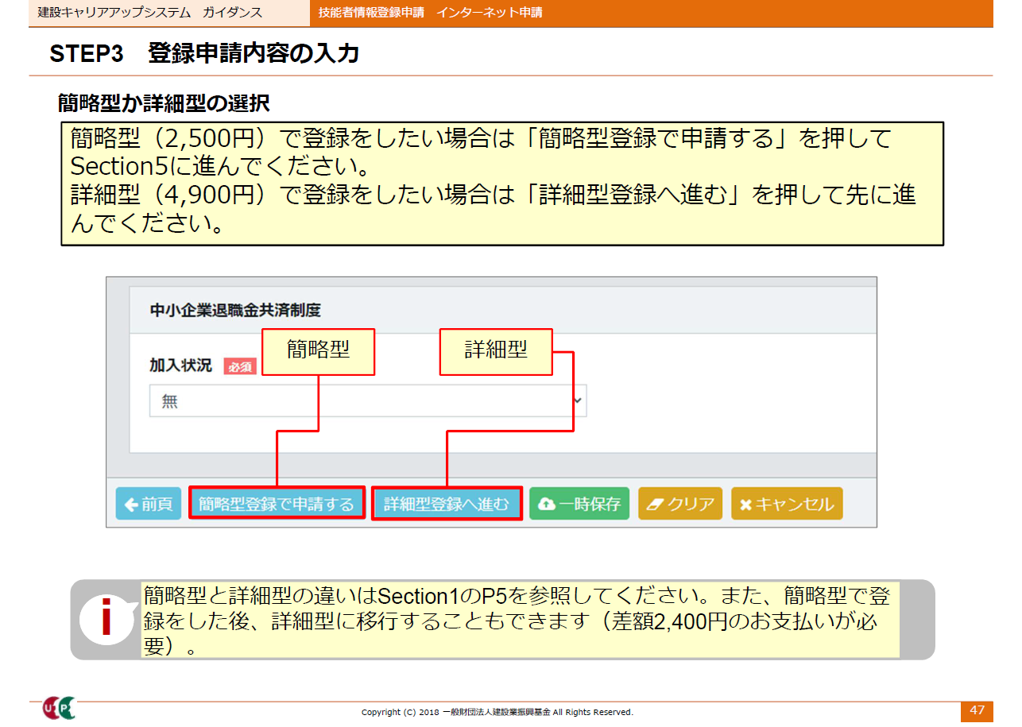Click the copyright text in footer

[x=497, y=712]
